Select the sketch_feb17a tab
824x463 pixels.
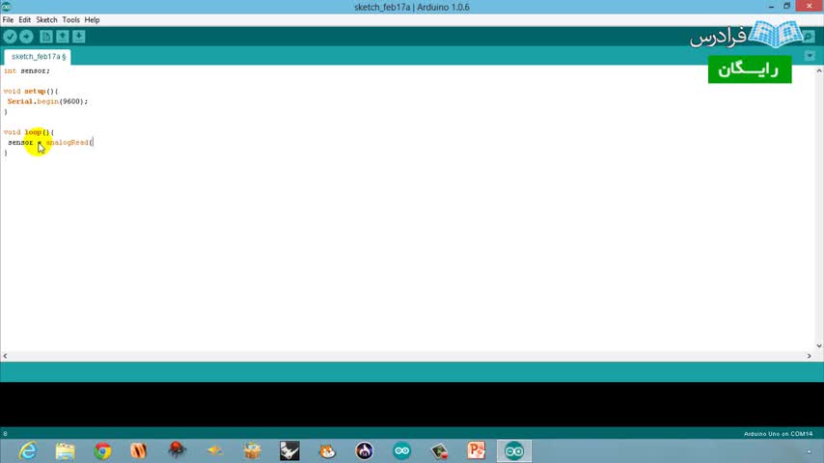[x=38, y=57]
